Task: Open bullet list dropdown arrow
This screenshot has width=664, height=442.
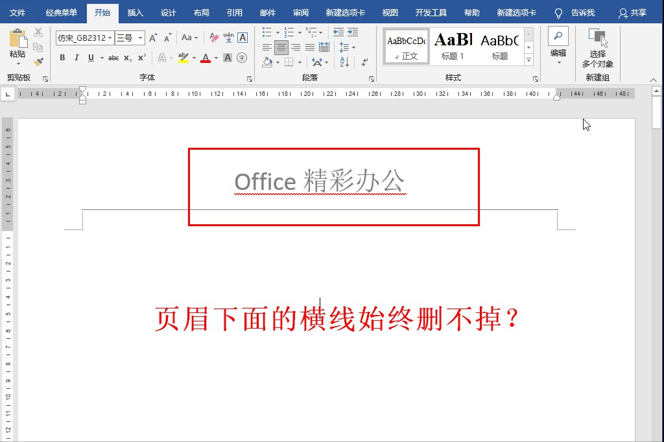Action: click(278, 32)
